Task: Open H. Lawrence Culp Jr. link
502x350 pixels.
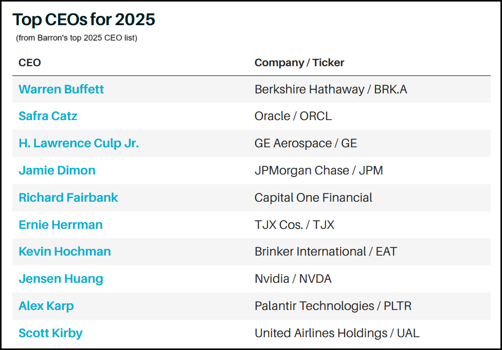Action: [x=79, y=143]
